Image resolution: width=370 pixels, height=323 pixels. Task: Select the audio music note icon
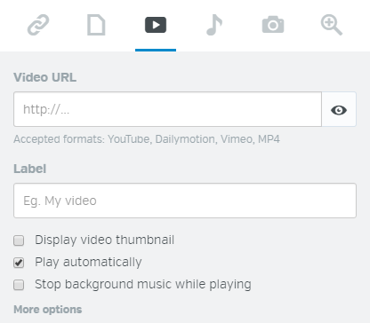pyautogui.click(x=214, y=25)
